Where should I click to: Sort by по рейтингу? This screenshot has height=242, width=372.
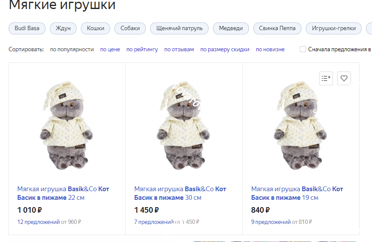click(142, 50)
